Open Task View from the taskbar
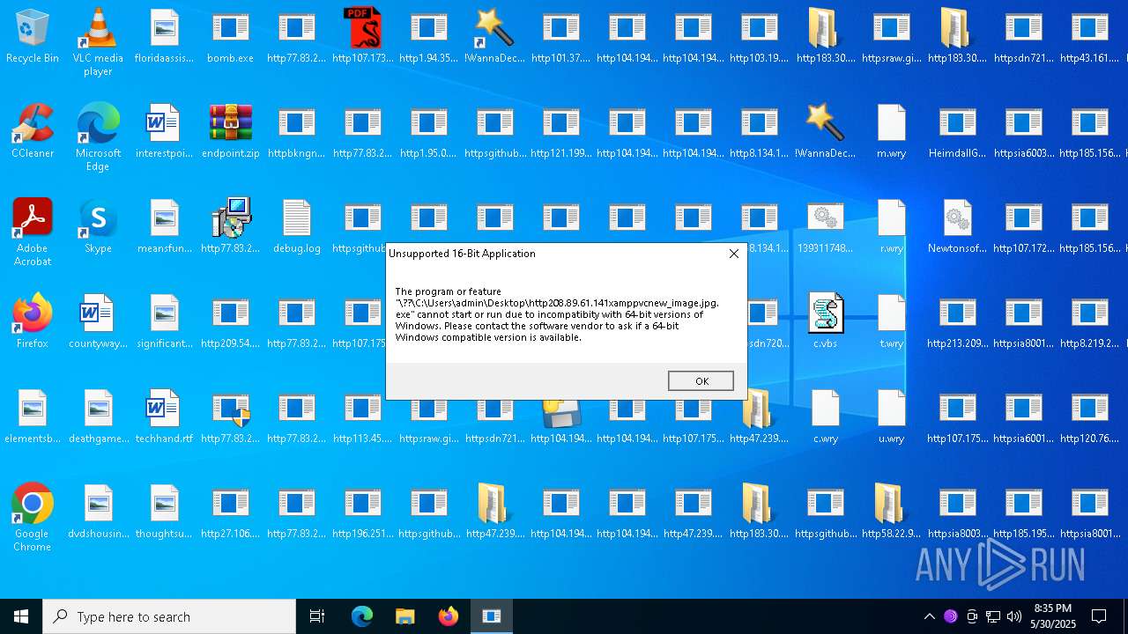1128x634 pixels. click(317, 616)
